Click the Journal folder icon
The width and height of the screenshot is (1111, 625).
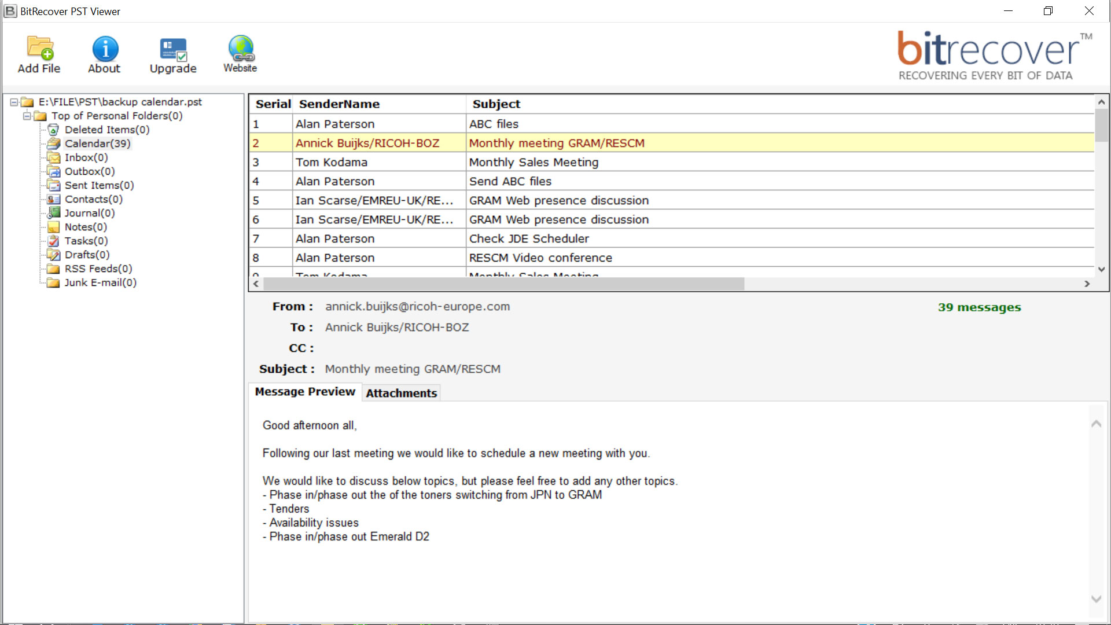(53, 213)
